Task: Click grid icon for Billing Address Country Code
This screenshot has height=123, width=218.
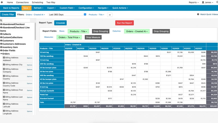Action: [4, 83]
